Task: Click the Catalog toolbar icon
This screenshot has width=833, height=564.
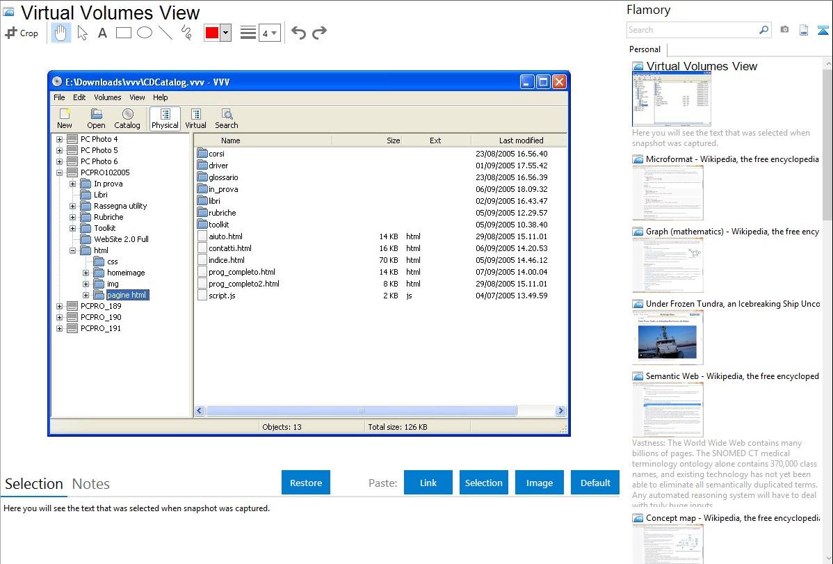Action: 127,118
